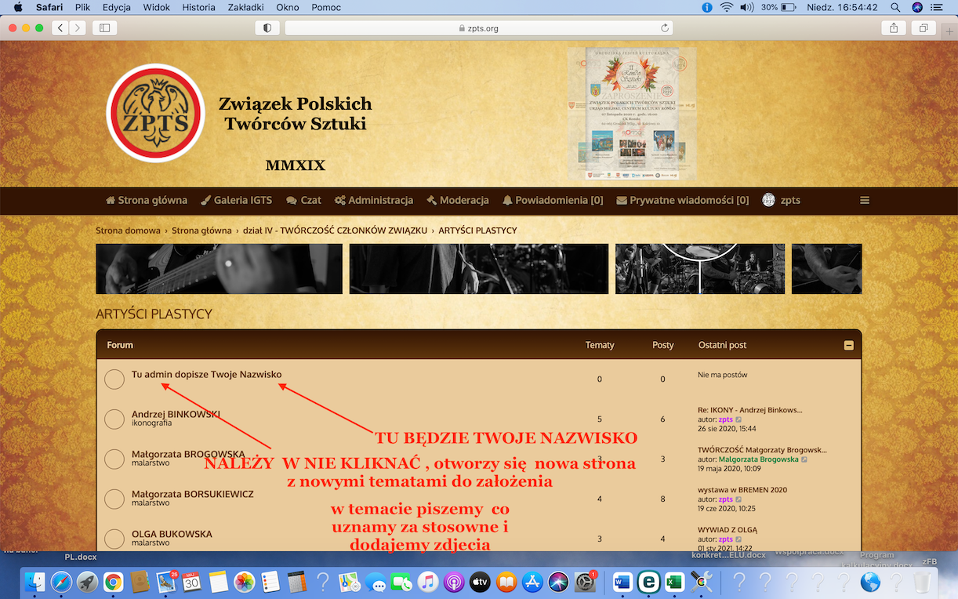The image size is (958, 599).
Task: Open the hamburger menu in the navbar
Action: 865,200
